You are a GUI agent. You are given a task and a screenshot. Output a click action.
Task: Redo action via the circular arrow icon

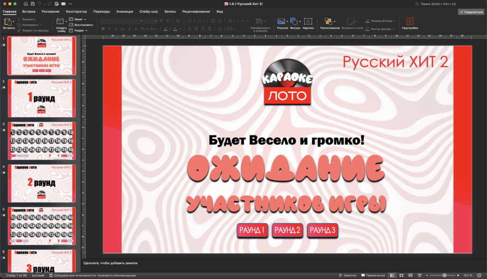49,4
